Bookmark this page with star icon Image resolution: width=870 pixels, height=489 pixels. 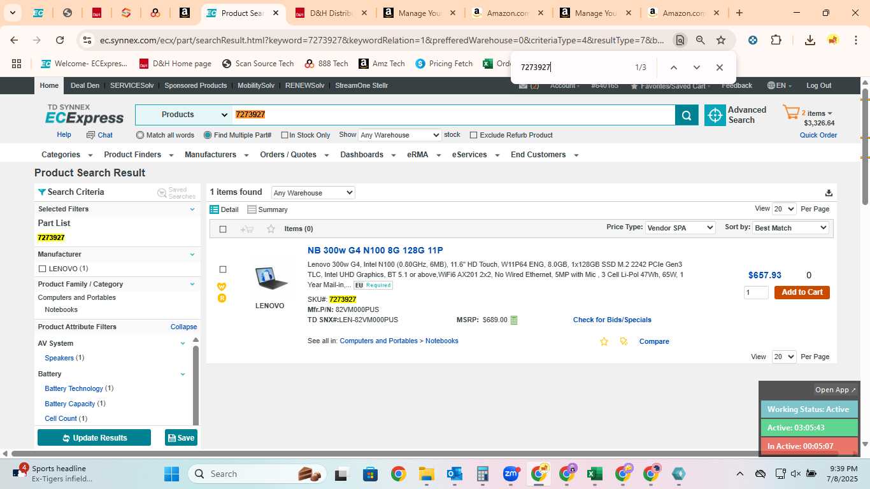click(721, 40)
